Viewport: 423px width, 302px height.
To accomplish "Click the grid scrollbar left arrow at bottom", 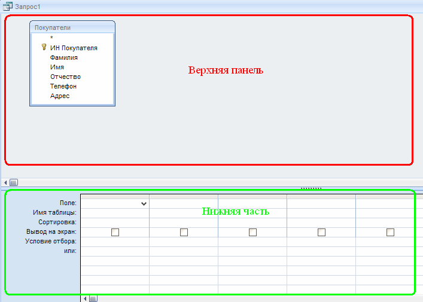I will click(85, 298).
